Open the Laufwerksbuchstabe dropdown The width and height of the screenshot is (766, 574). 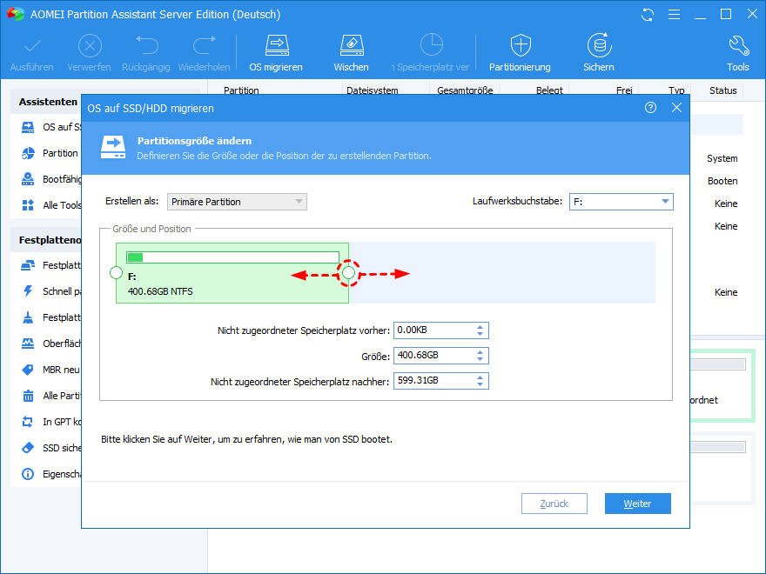(x=621, y=202)
